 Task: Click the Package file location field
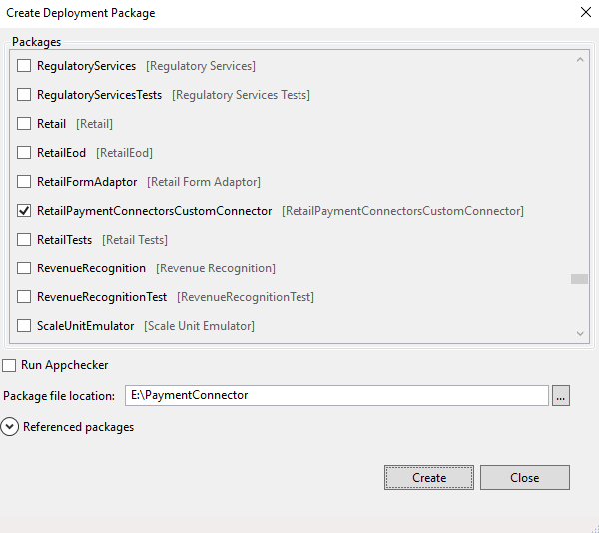tap(336, 396)
